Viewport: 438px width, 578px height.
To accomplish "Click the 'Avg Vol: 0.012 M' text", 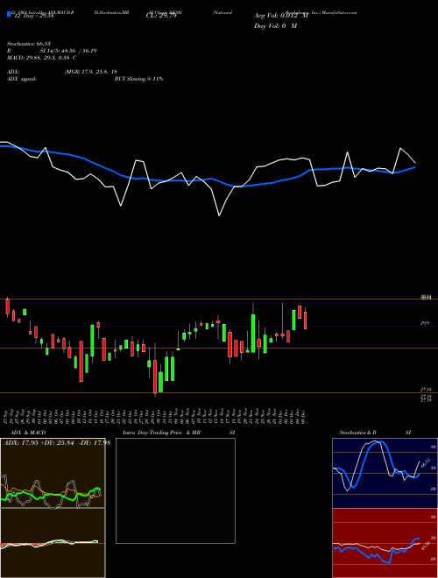I will pos(281,16).
